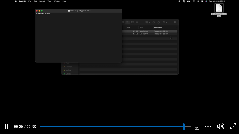Open the TextEdit app menu

[22, 1]
